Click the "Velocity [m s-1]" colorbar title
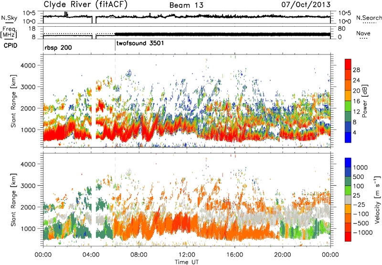Viewport: 382px width, 265px height. [x=377, y=199]
